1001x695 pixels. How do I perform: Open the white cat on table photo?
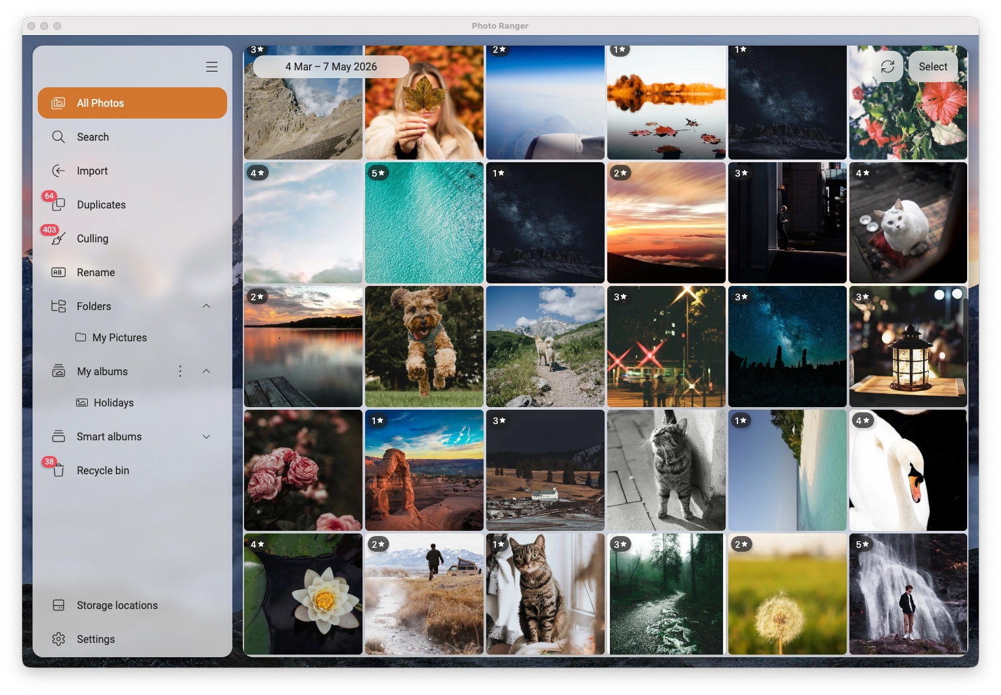tap(908, 223)
